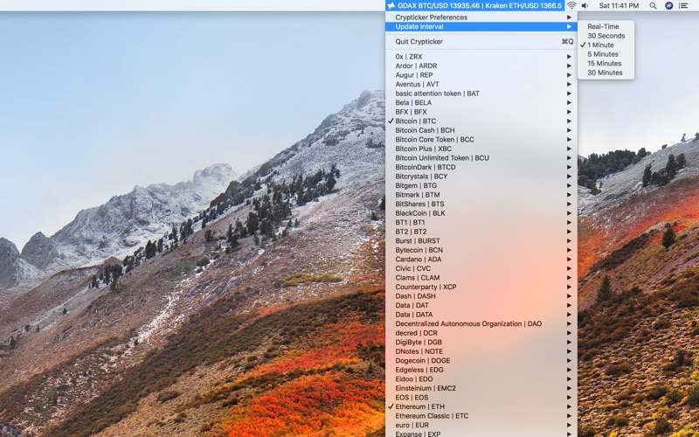Choose the 30 Seconds interval
The height and width of the screenshot is (437, 699).
pos(606,36)
